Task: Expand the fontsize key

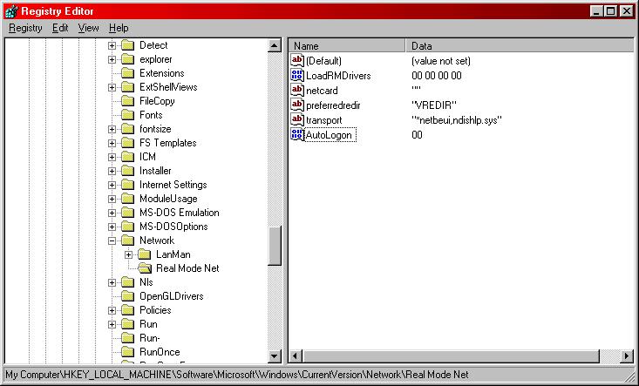Action: pyautogui.click(x=112, y=129)
